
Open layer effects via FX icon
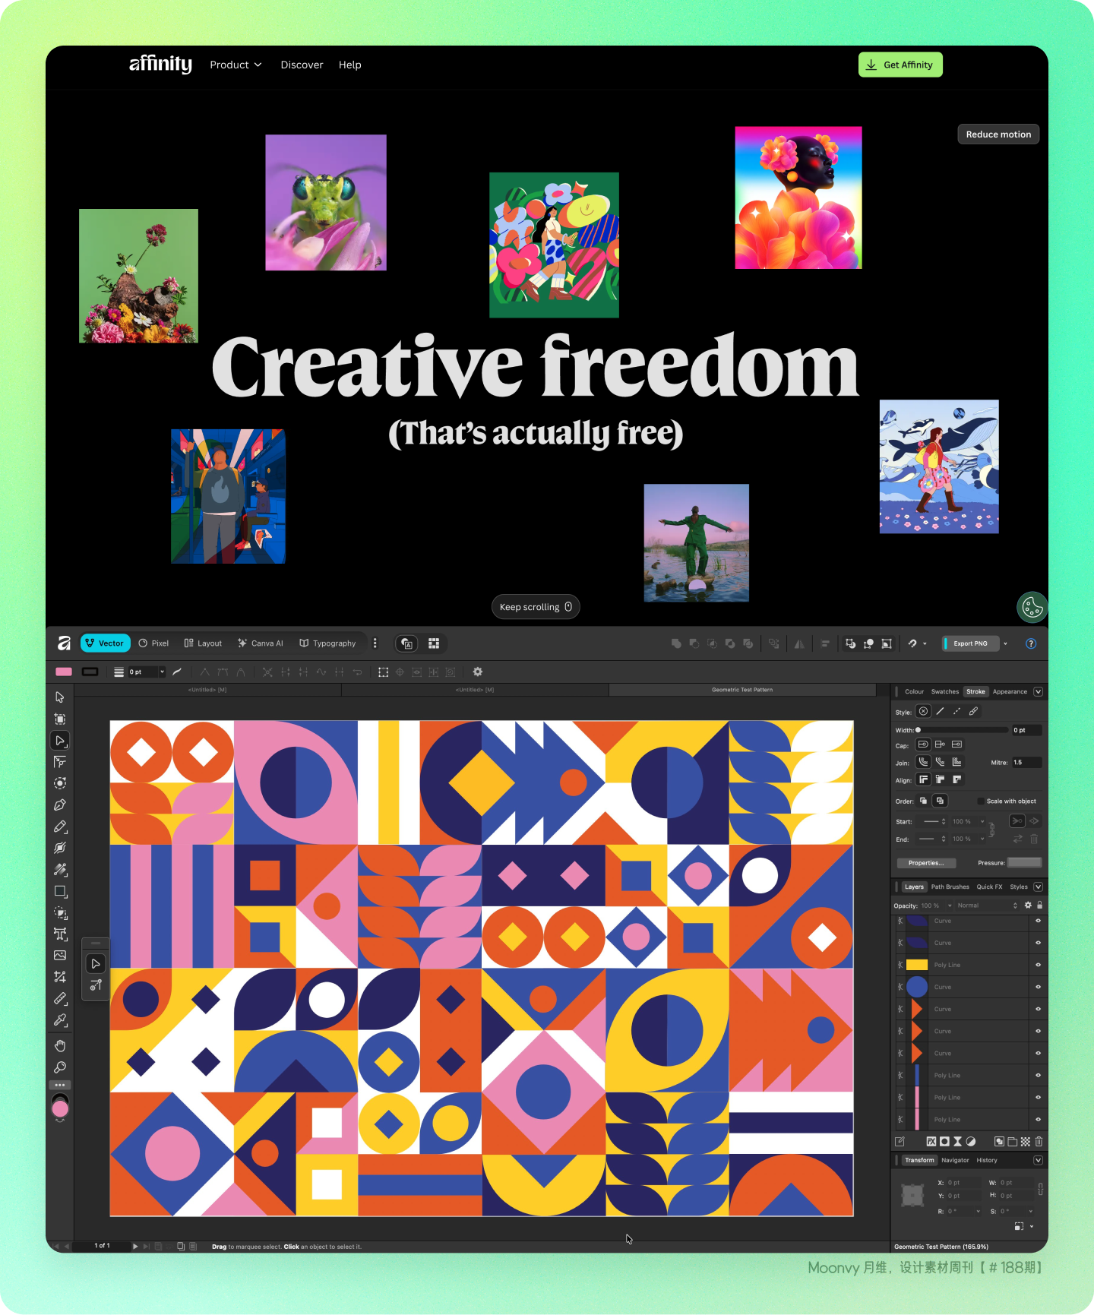point(931,1142)
